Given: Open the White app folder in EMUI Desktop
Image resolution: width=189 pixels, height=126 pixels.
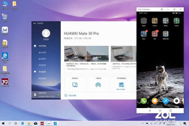Looking at the screenshot, I should (166, 21).
